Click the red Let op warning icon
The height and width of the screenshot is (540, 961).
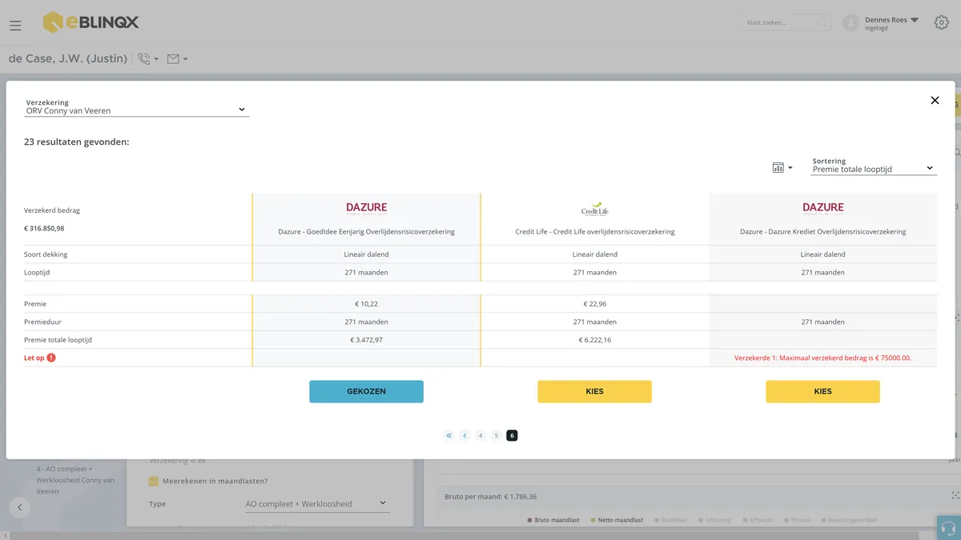click(51, 358)
